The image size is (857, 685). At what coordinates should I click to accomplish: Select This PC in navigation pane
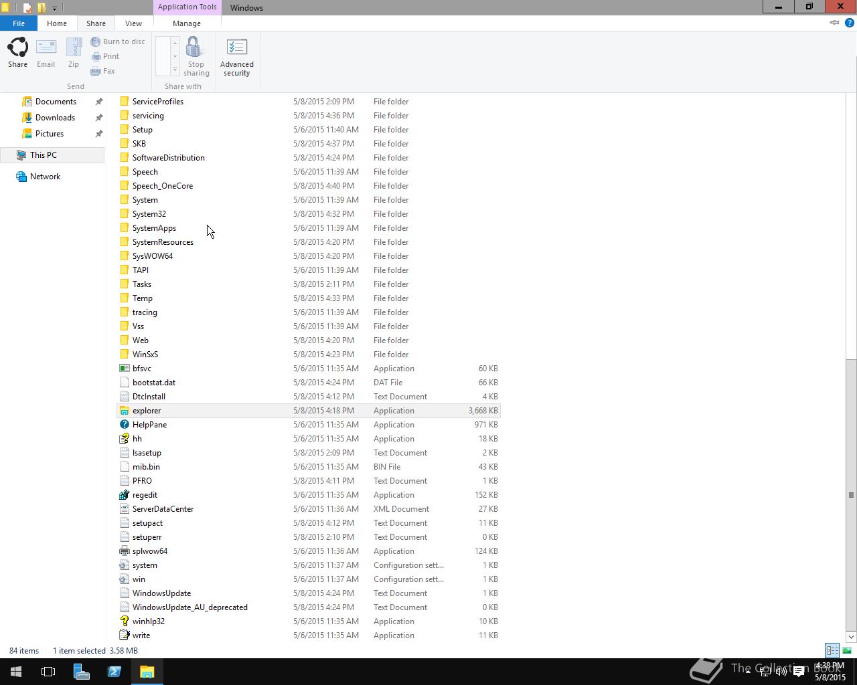[52, 155]
